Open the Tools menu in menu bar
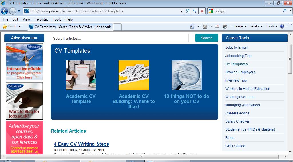Screen dimensions: 293x162 (57, 19)
